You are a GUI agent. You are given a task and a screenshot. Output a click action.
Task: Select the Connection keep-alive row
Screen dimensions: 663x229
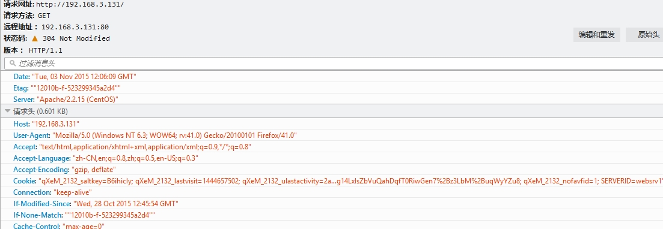(332, 192)
